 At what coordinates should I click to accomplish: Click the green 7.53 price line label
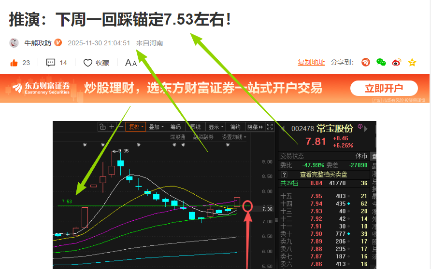67,202
